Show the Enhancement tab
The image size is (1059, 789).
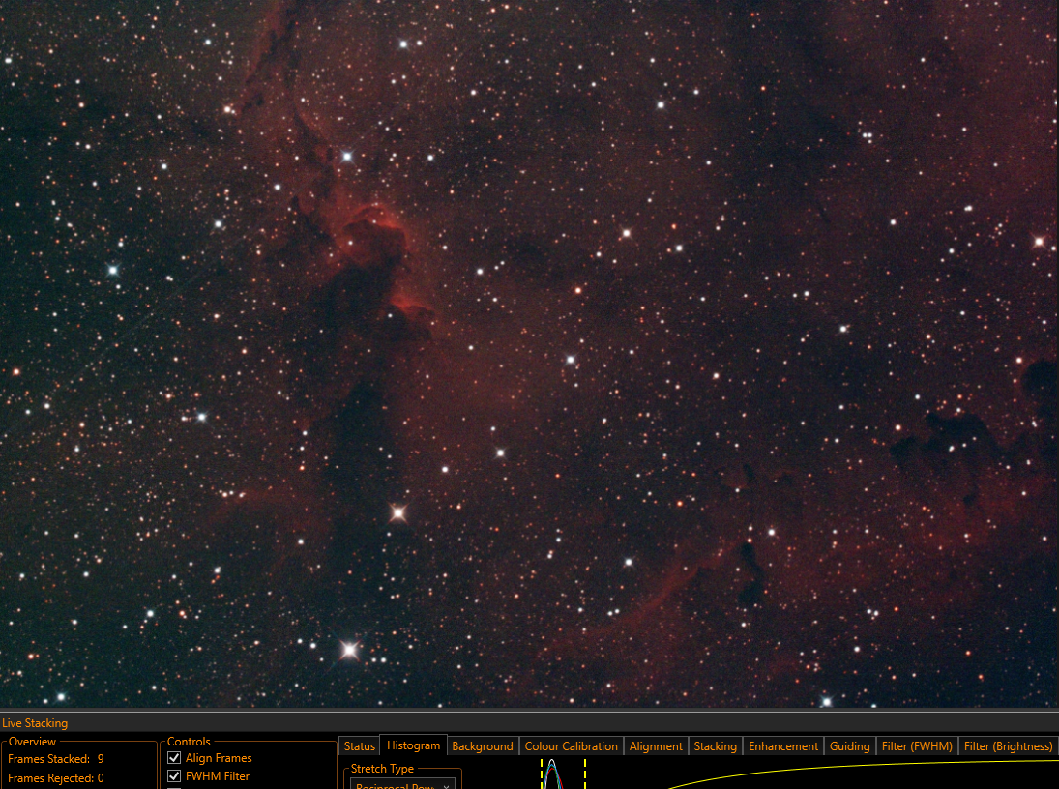(x=782, y=745)
